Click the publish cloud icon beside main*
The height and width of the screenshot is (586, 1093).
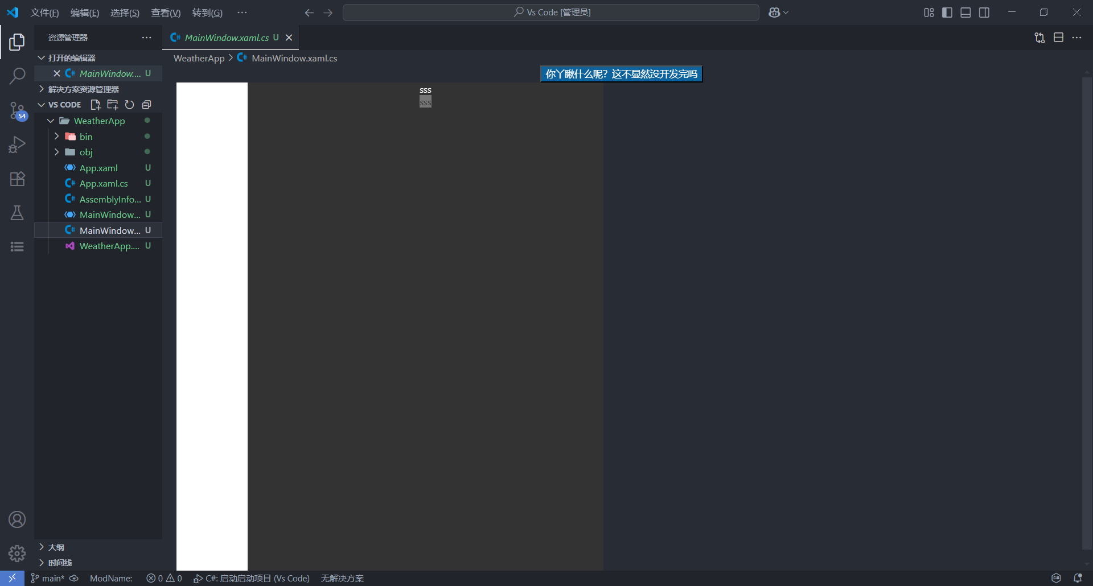click(x=74, y=578)
